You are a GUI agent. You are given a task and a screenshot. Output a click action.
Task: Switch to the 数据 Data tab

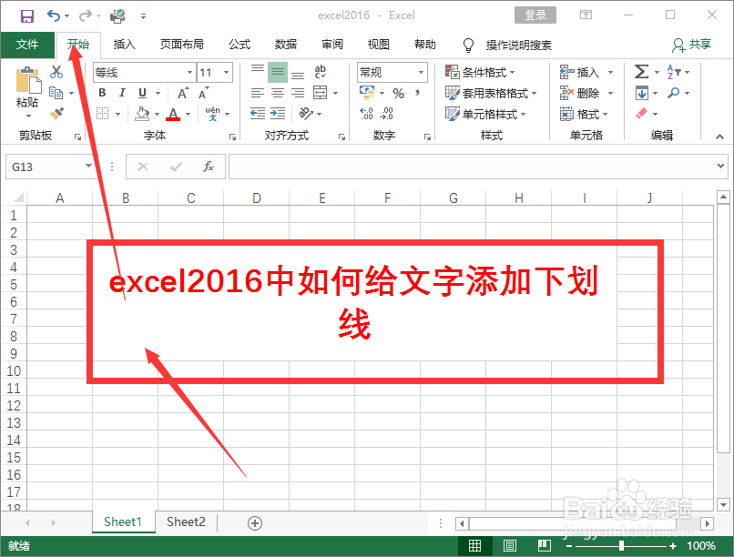coord(286,45)
